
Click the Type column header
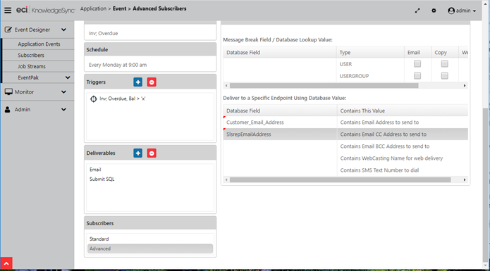pos(370,52)
